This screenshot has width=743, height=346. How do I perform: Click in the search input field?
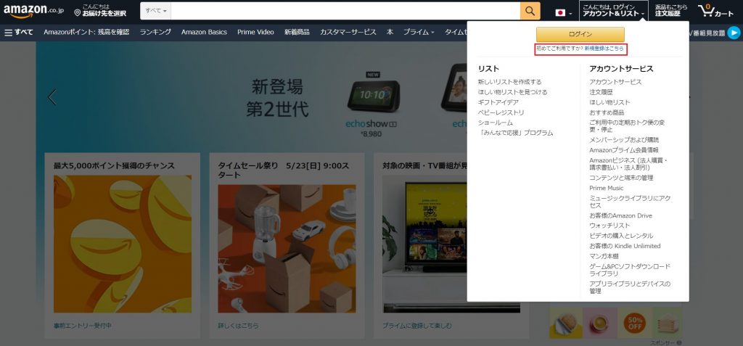pyautogui.click(x=345, y=10)
